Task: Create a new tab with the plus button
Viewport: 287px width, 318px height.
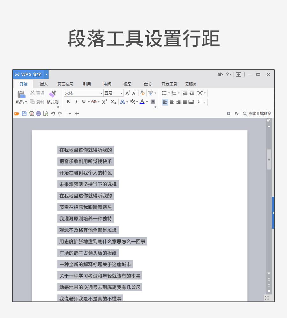Action: pyautogui.click(x=77, y=114)
